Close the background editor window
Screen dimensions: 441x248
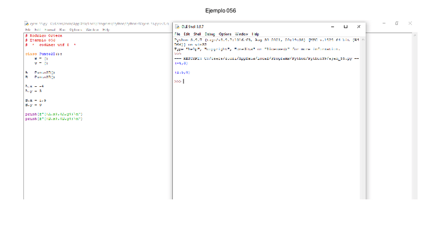point(410,23)
